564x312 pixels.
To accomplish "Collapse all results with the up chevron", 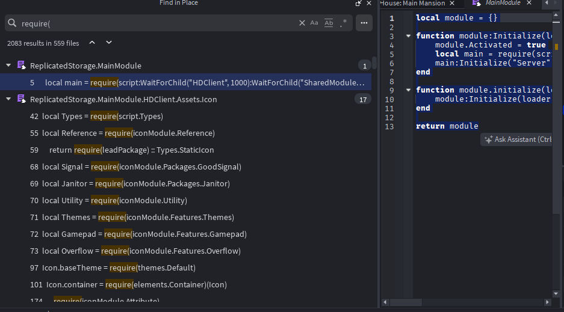I will coord(92,43).
